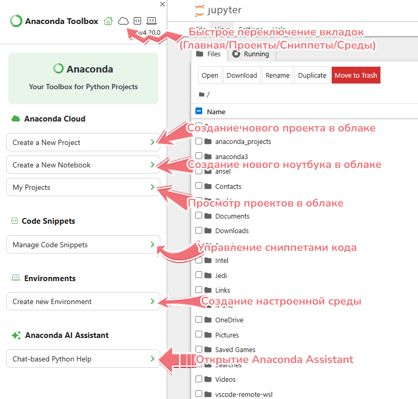Expand Create new Environment entry
Image resolution: width=418 pixels, height=399 pixels.
(152, 301)
